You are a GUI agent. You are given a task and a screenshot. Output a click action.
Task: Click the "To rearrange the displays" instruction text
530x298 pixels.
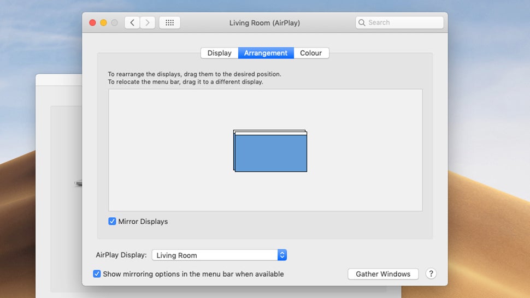pyautogui.click(x=195, y=74)
